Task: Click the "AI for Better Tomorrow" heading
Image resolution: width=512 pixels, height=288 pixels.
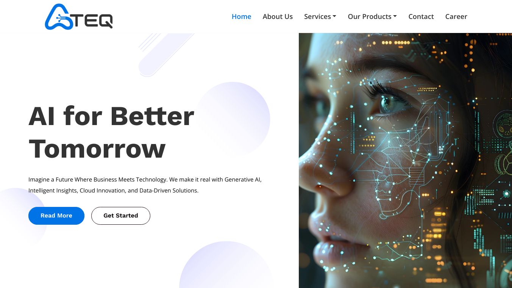Action: coord(111,132)
